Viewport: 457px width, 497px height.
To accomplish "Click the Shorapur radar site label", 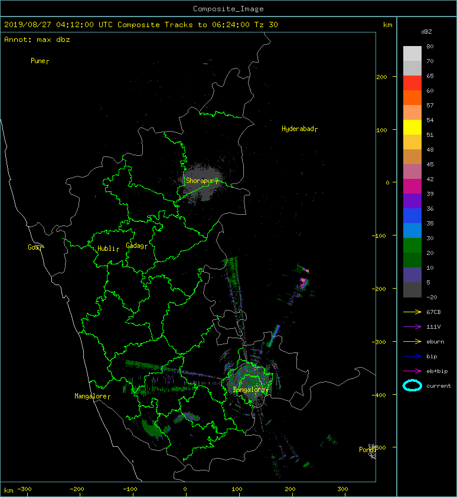I will [200, 181].
